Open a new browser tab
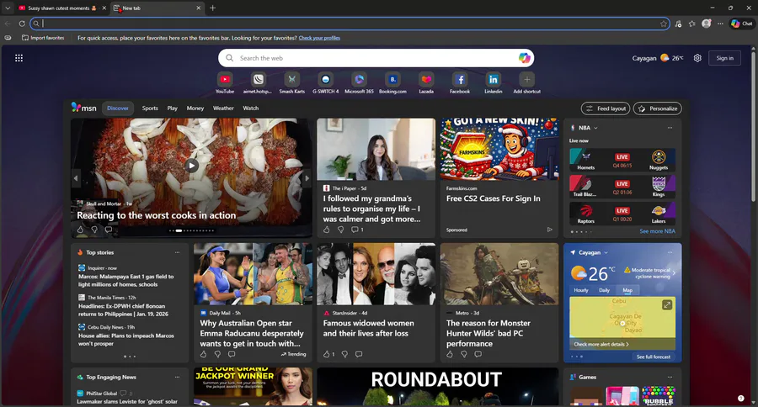Image resolution: width=758 pixels, height=407 pixels. [x=213, y=8]
